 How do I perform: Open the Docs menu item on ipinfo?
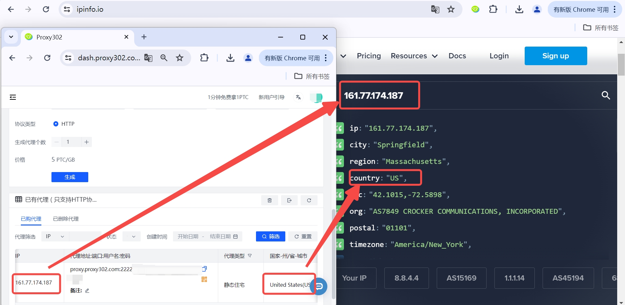457,56
